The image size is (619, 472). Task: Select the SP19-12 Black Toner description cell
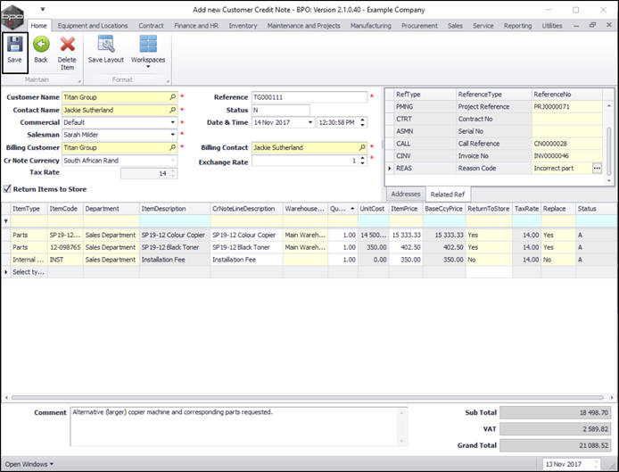tap(174, 247)
